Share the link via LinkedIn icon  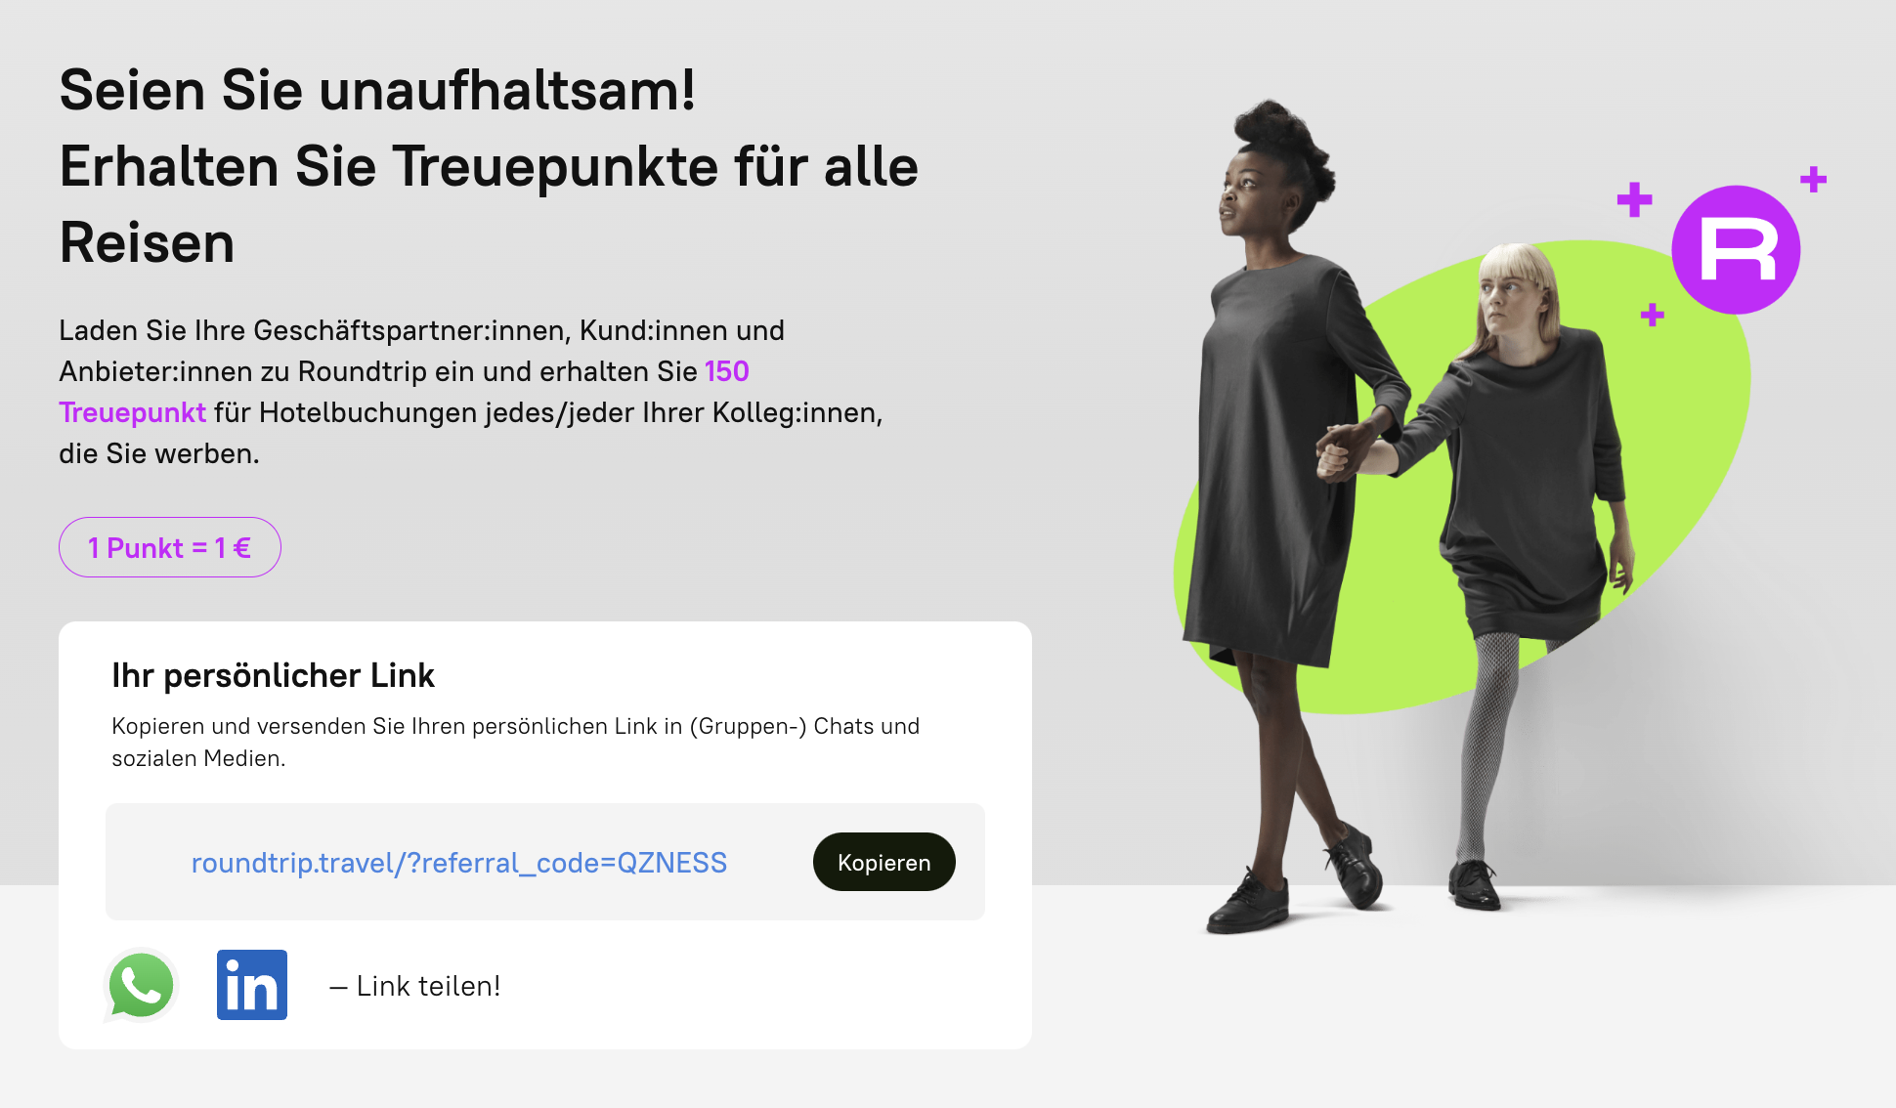coord(252,985)
